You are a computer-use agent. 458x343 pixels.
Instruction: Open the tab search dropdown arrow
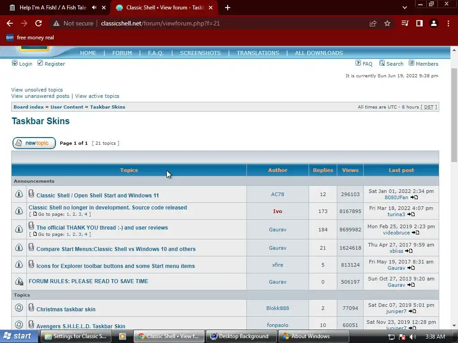404,8
